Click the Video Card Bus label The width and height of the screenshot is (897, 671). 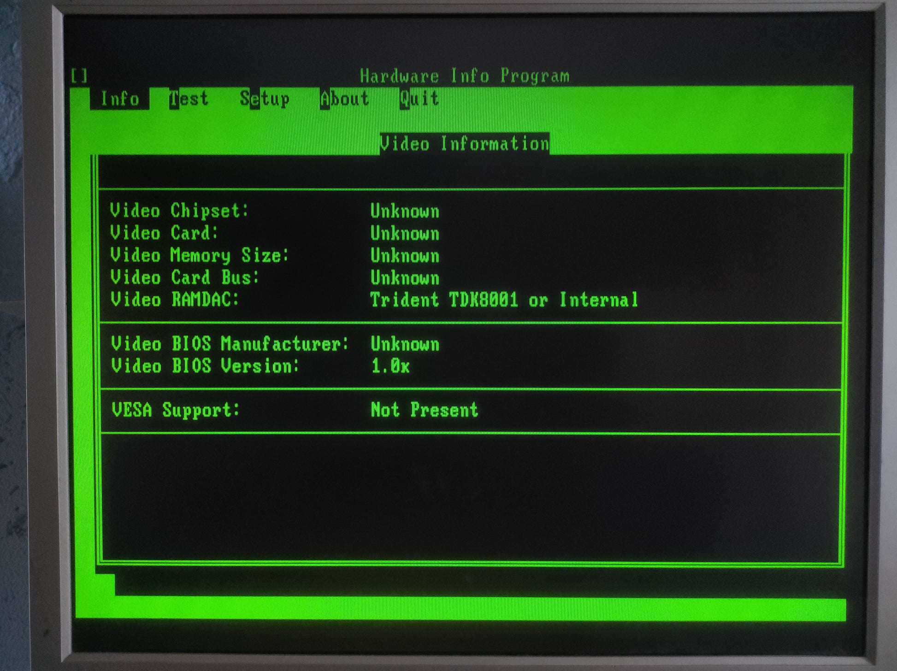click(x=184, y=277)
